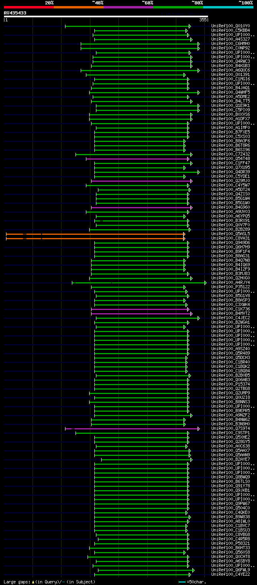Image resolution: width=257 pixels, height=585 pixels.
Task: Select the orange alignment bar for C8VA31
Action: pos(96,238)
